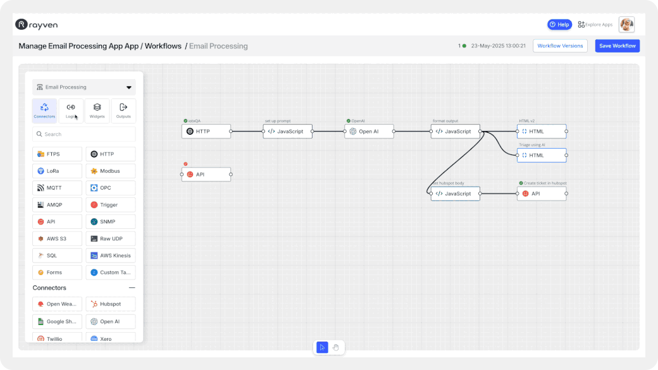Select the Google Sh... connector
The image size is (658, 370).
coord(57,321)
